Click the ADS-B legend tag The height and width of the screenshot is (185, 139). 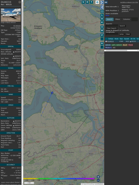108,45
